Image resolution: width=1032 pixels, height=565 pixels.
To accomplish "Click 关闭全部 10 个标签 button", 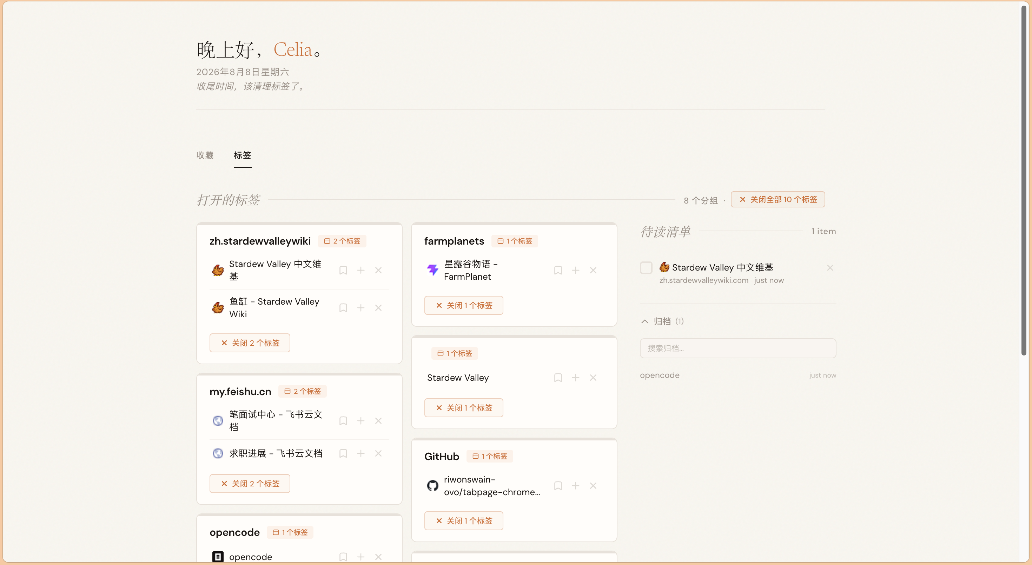I will pyautogui.click(x=778, y=199).
